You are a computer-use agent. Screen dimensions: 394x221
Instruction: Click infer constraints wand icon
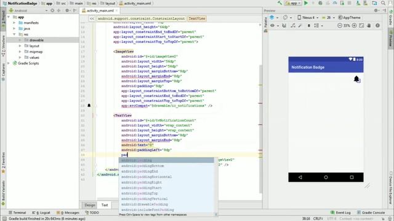(x=300, y=26)
